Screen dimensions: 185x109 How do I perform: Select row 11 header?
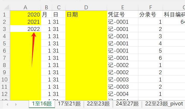click(5, 86)
